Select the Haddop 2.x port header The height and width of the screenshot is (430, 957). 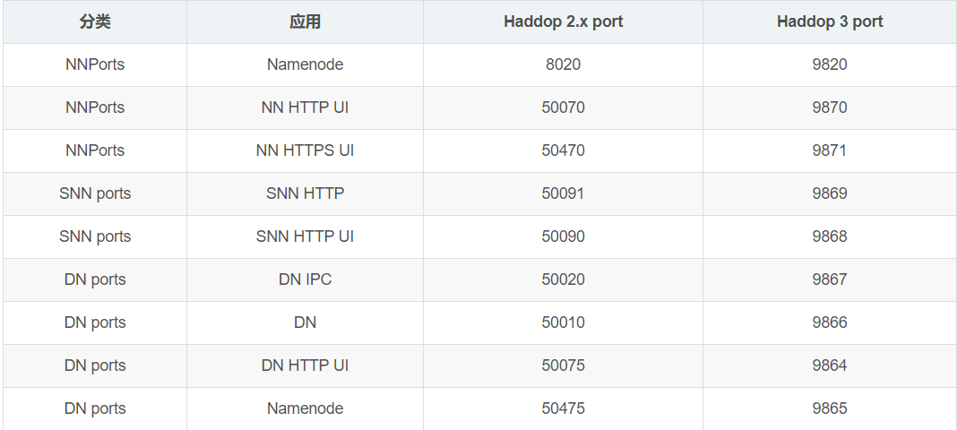564,22
